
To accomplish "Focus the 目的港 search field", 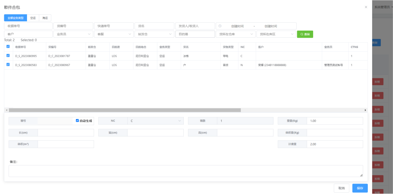I will click(195, 34).
